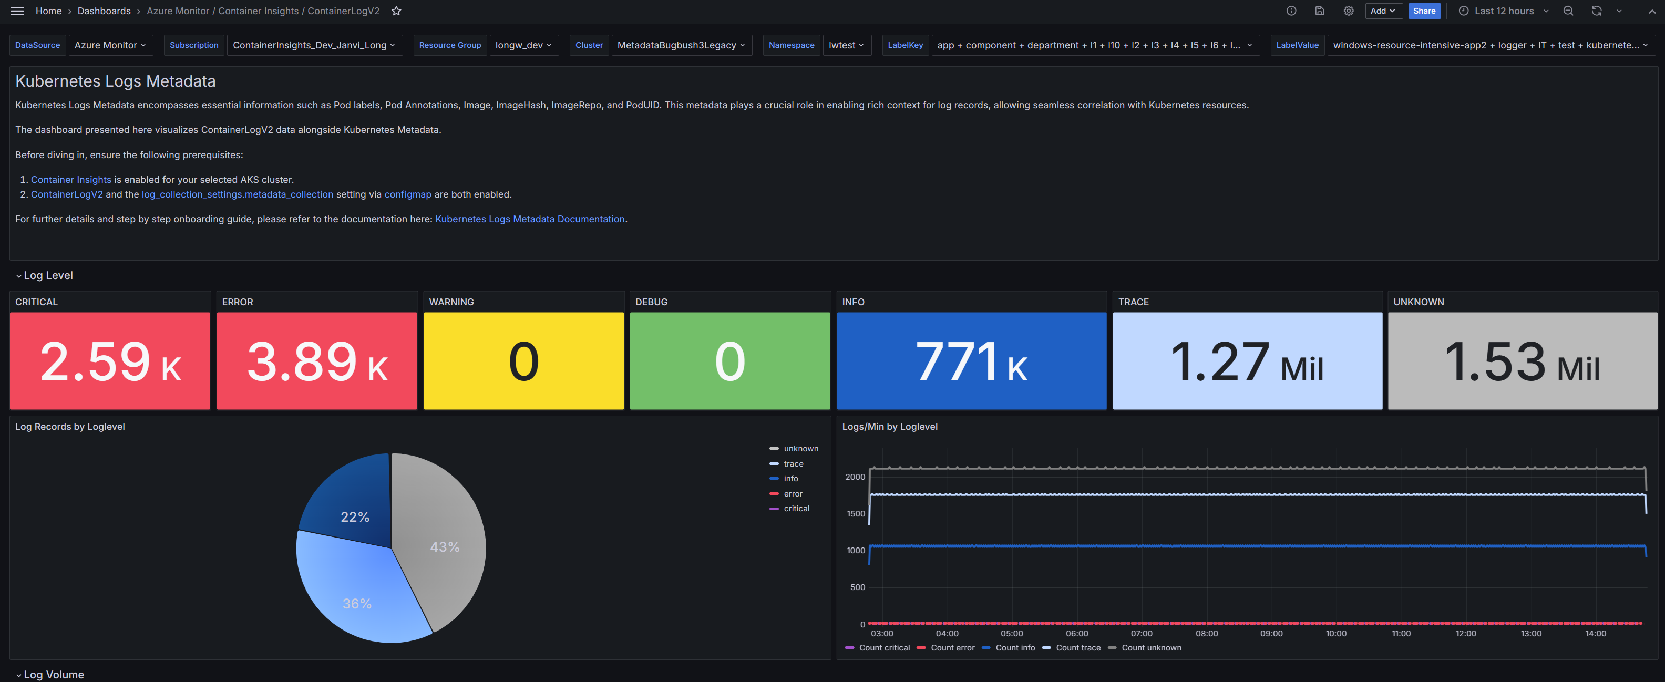Open Kubernetes Logs Metadata Documentation link
This screenshot has width=1665, height=682.
pos(529,219)
